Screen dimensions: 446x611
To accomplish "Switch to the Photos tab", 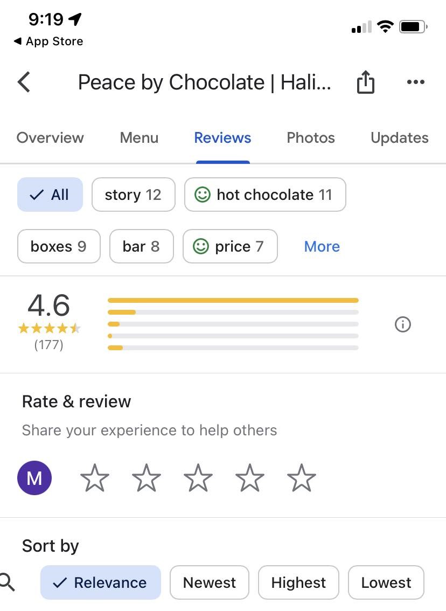I will [310, 137].
